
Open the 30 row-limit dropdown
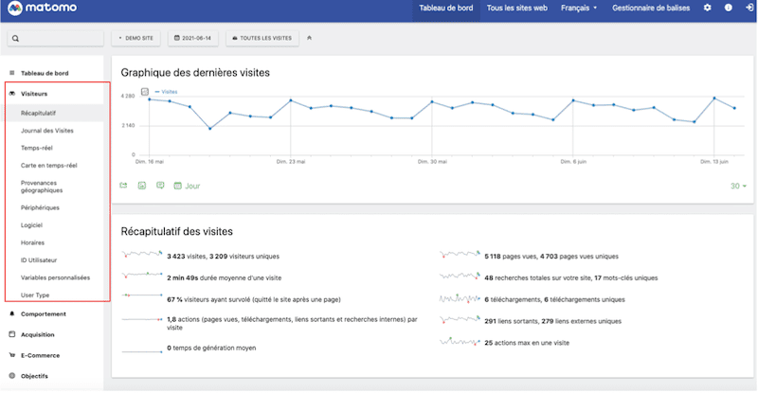point(737,187)
